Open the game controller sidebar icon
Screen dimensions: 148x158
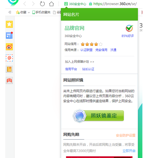(x=9, y=80)
